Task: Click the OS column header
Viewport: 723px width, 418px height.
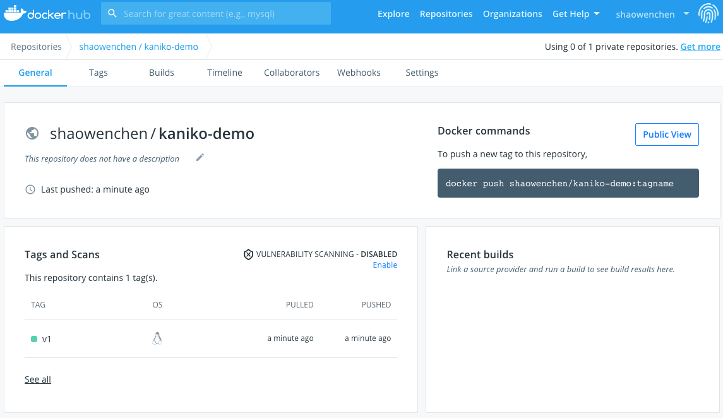Action: (157, 304)
